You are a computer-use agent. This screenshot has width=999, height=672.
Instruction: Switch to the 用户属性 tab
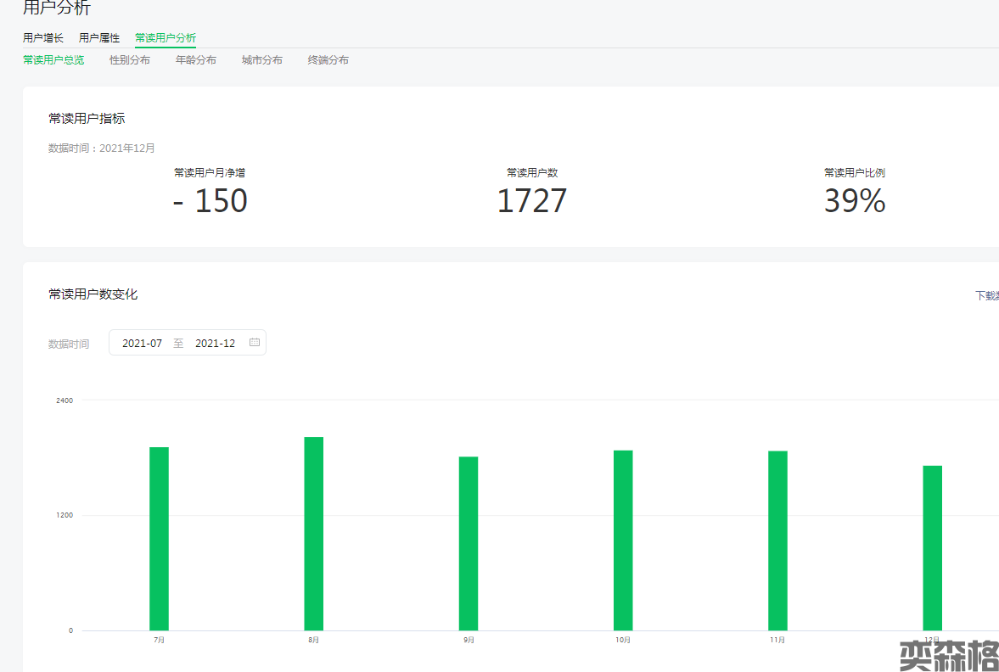pyautogui.click(x=99, y=38)
